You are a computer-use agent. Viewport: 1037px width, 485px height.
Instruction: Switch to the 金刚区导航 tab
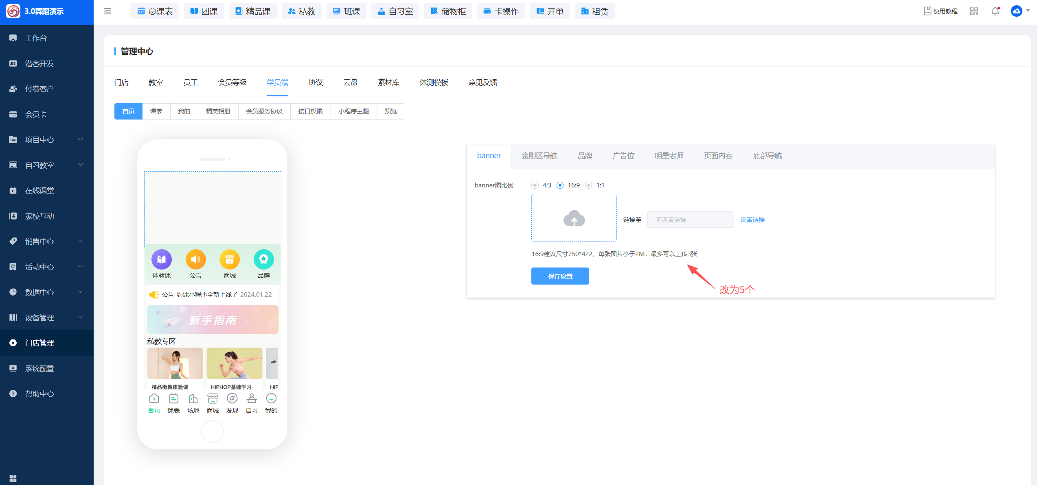pos(539,156)
